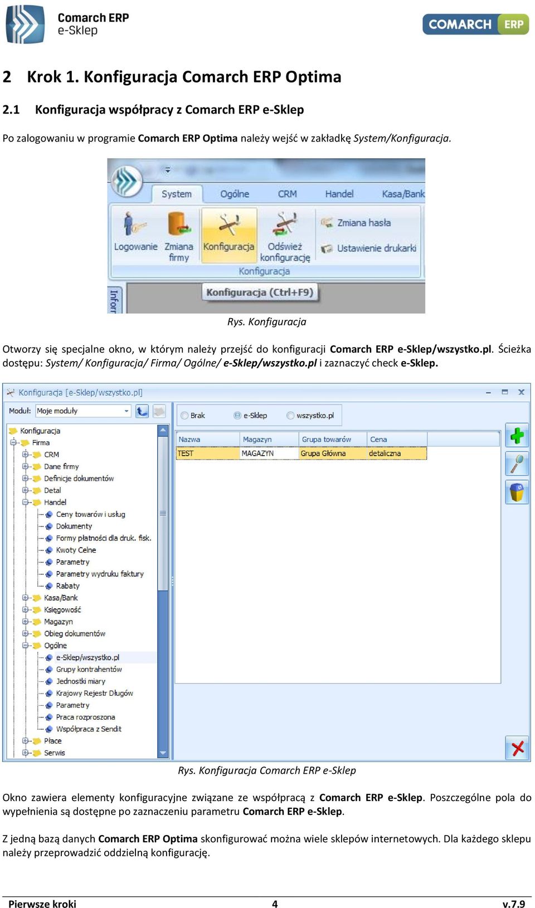Viewport: 535px width, 908px height.
Task: Click the Comarch ERP e-Sklep header logo
Action: tap(68, 25)
